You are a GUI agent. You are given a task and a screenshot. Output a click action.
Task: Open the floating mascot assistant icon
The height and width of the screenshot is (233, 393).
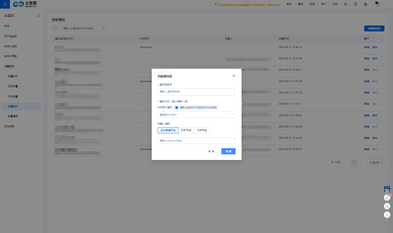pyautogui.click(x=387, y=189)
